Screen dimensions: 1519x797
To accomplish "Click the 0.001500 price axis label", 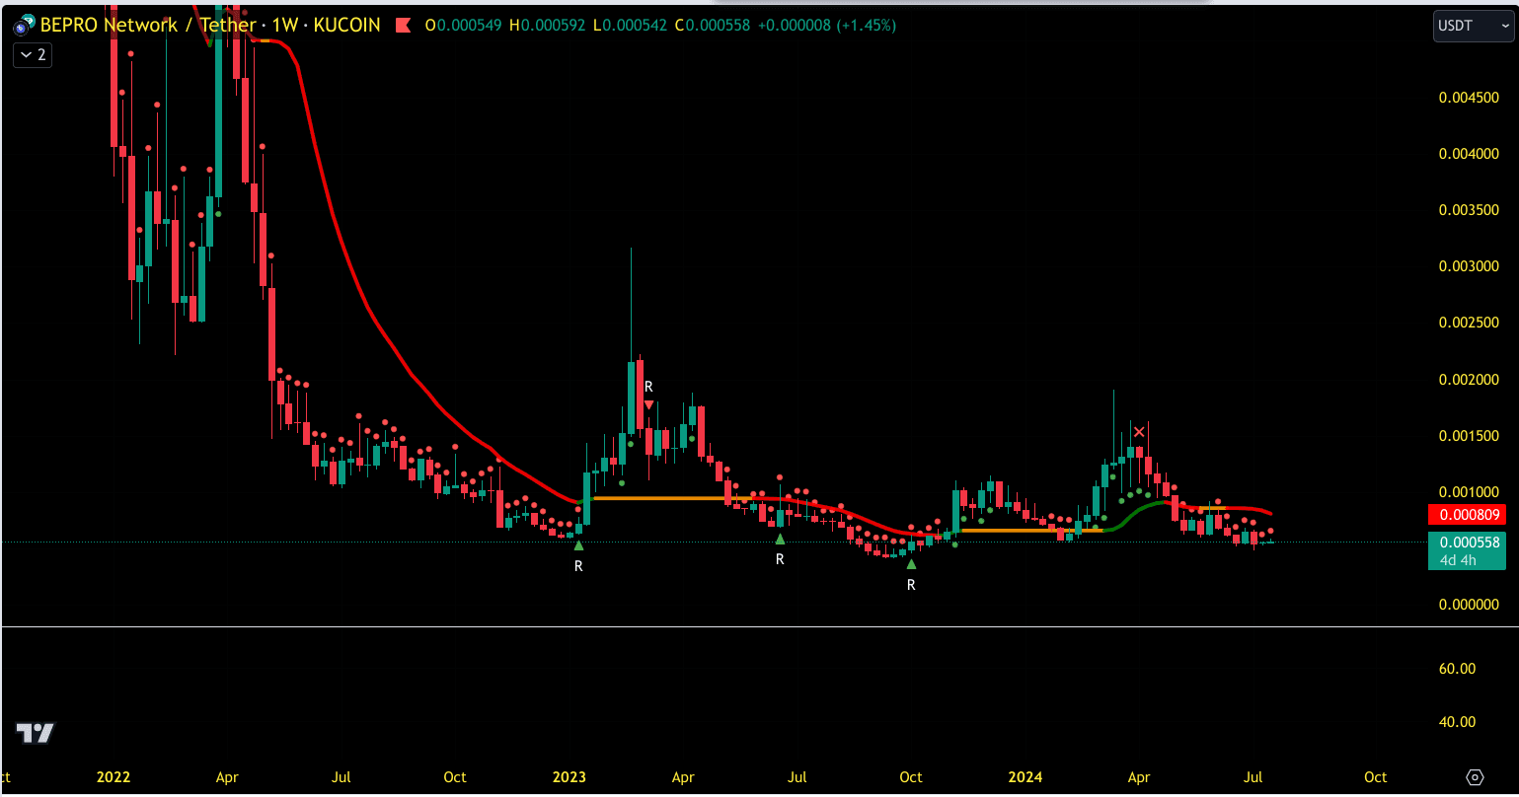I will tap(1470, 435).
